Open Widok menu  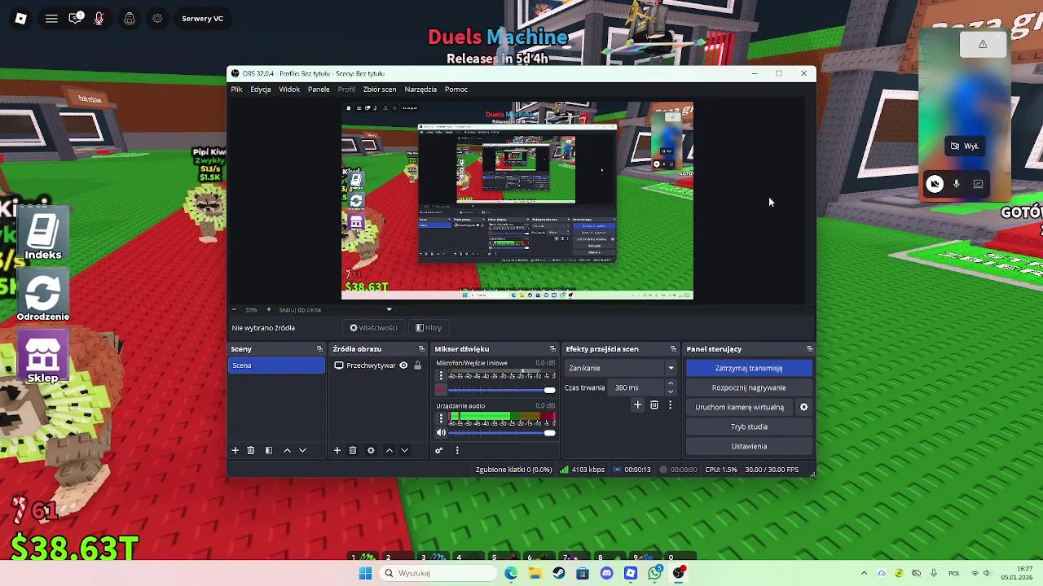[x=289, y=90]
